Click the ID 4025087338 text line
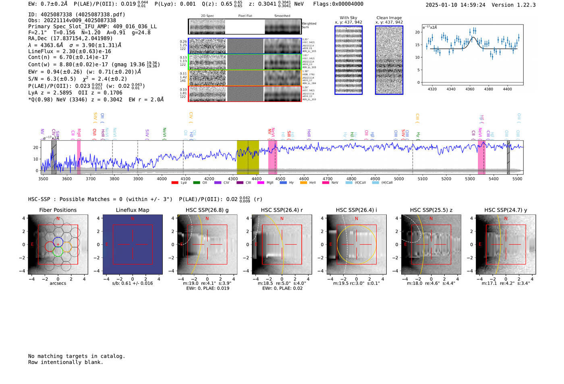 [77, 15]
